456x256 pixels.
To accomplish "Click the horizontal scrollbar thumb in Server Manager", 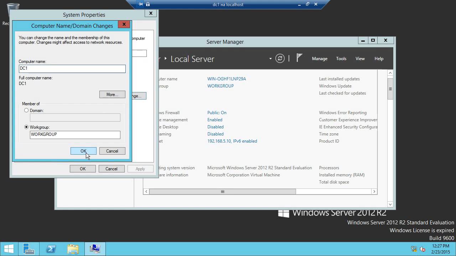I will click(223, 191).
